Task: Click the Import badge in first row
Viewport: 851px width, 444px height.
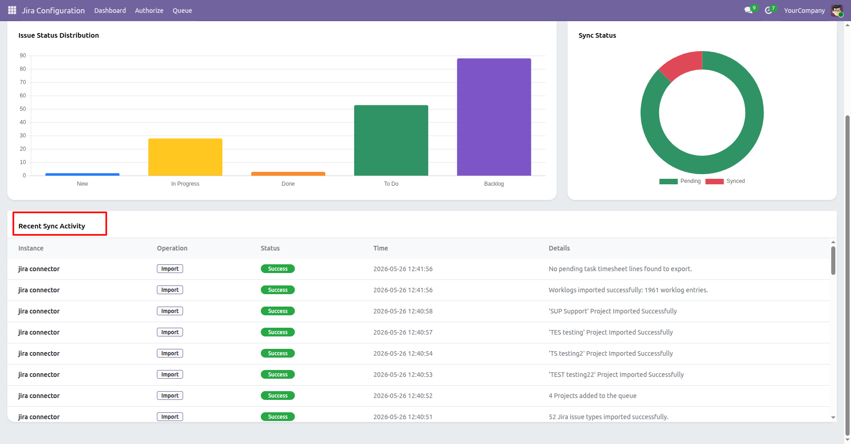Action: [170, 269]
